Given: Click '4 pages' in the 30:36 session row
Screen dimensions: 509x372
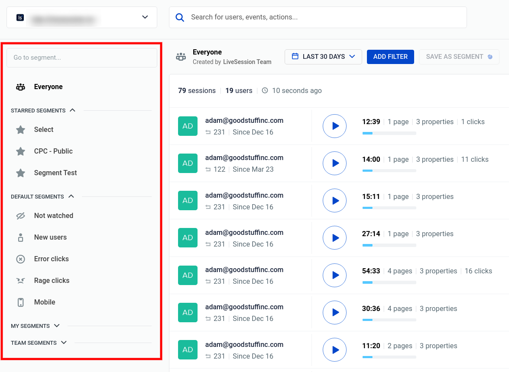Looking at the screenshot, I should pos(400,309).
